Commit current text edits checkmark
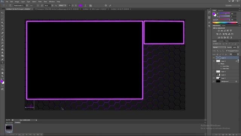This screenshot has width=241, height=136. (110, 6)
